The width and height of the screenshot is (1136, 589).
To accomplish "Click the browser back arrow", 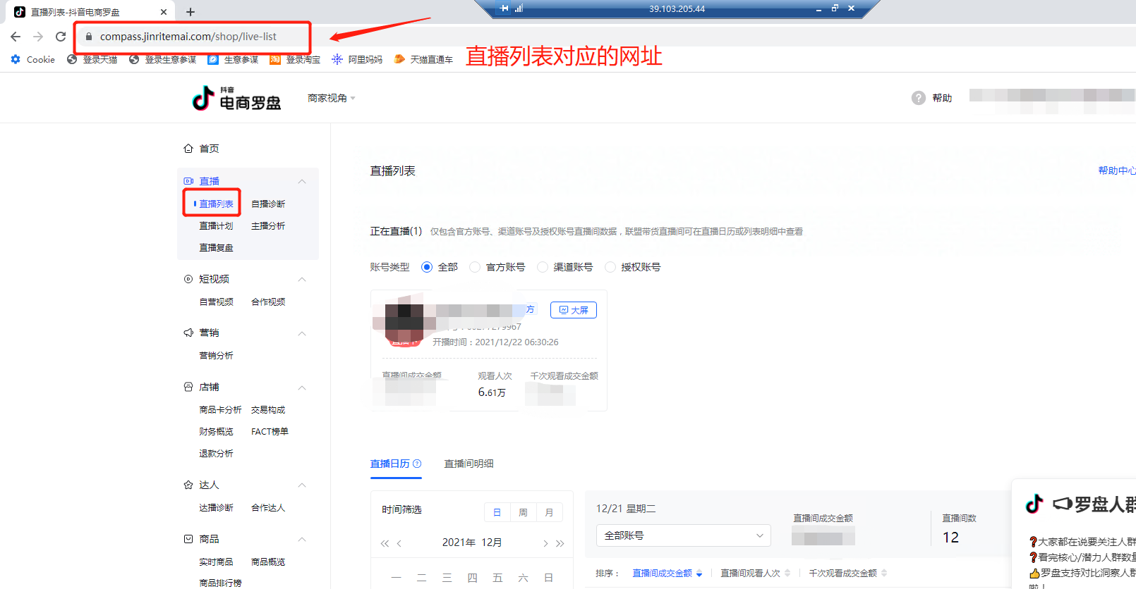I will (16, 37).
